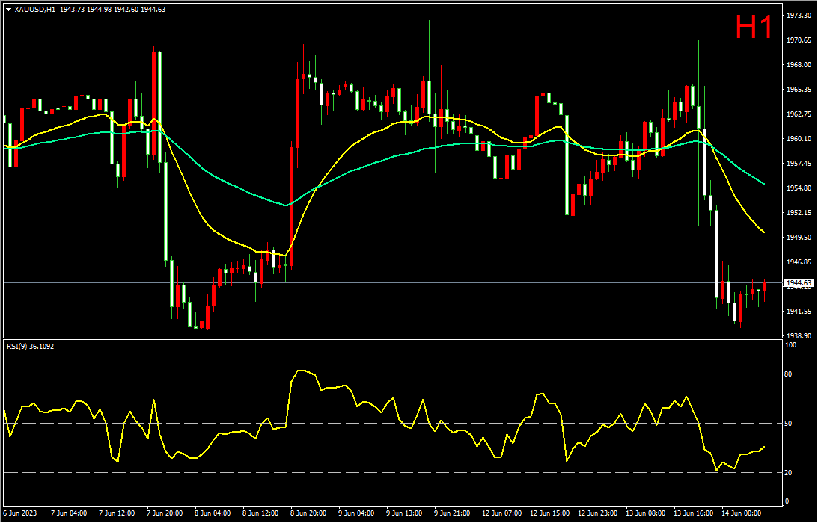Click the 1957.45 price axis label
Screen dimensions: 818x523
coord(799,164)
